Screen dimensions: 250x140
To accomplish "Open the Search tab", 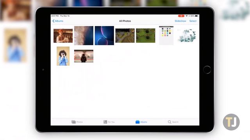I will [173, 122].
